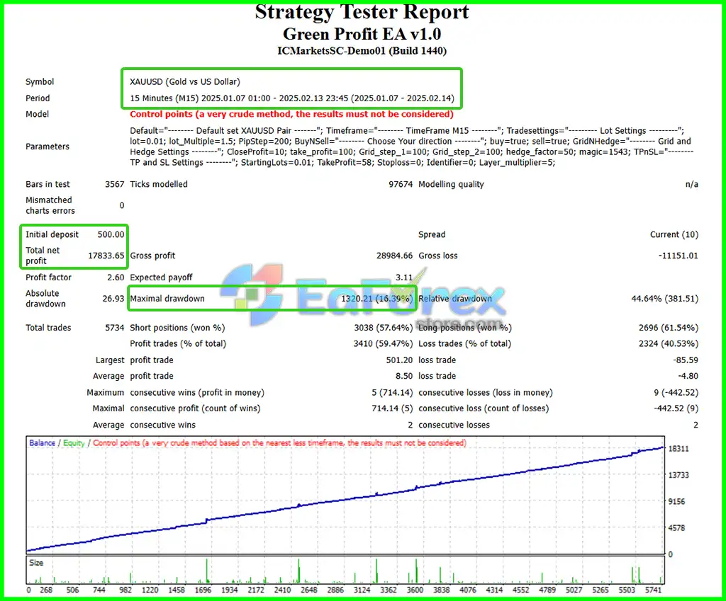Viewport: 726px width, 601px height.
Task: Click x-axis trade number '268'
Action: (x=46, y=590)
